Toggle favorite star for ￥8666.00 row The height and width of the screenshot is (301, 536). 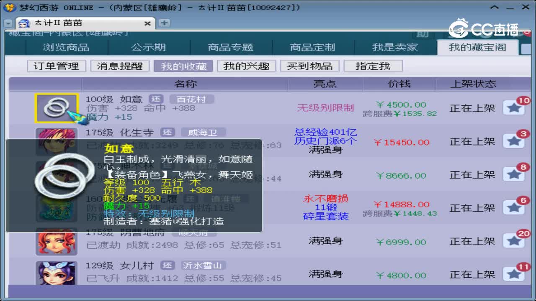(x=514, y=175)
